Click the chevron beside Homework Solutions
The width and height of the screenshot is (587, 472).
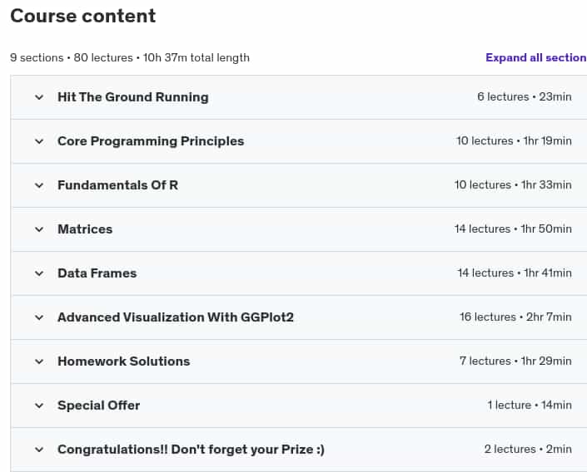tap(39, 361)
